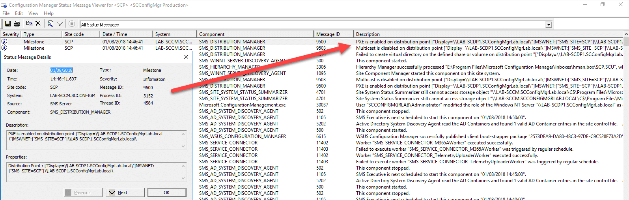Click 'WSUS Configuration Manager successfully published' description

489,136
